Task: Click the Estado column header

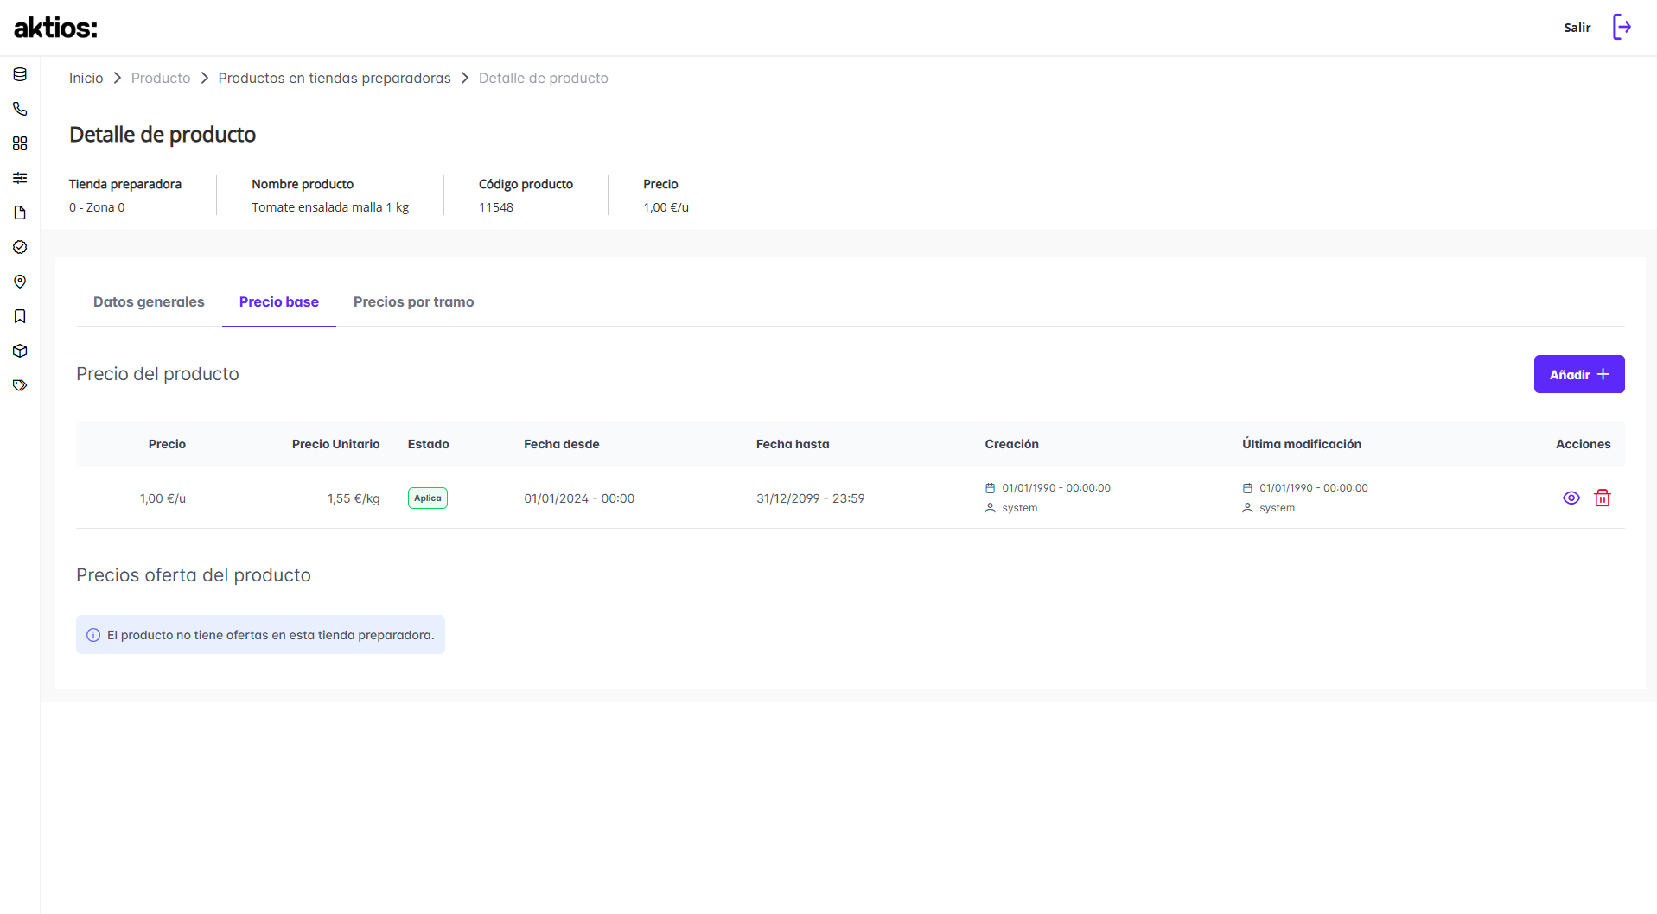Action: (x=429, y=444)
